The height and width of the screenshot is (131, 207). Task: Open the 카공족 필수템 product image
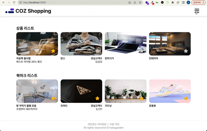click(37, 44)
